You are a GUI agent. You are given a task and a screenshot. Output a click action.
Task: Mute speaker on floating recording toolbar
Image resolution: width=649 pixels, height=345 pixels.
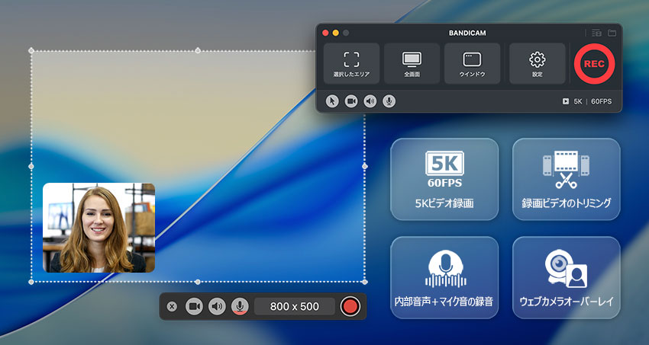[x=218, y=306]
